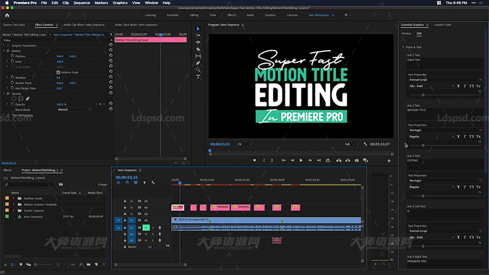
Task: Export frame with camera icon
Action: tap(356, 160)
